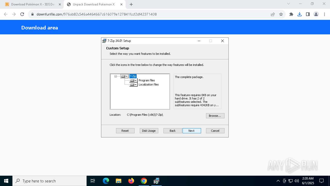View site information lock icon
Image resolution: width=330 pixels, height=186 pixels.
click(32, 14)
